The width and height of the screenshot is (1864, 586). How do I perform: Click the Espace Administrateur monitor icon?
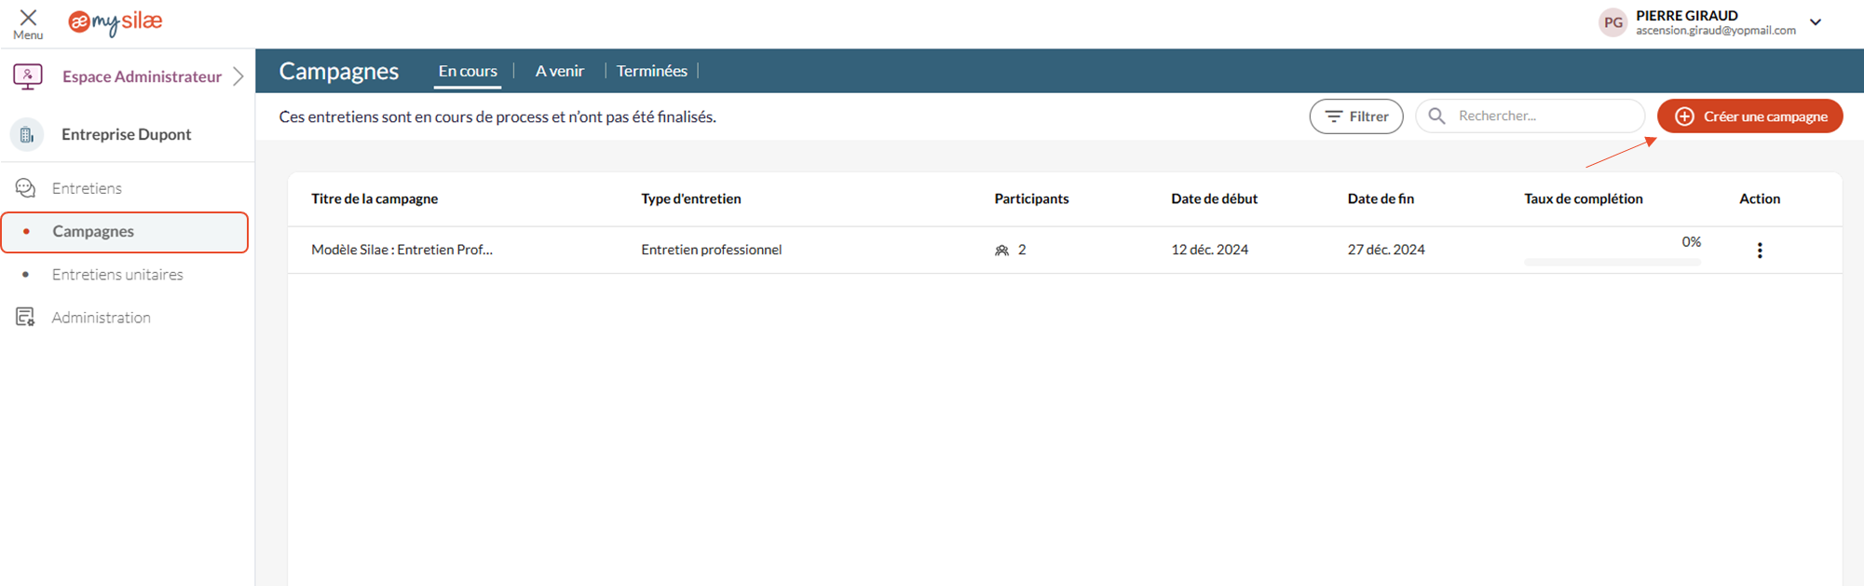pos(28,76)
